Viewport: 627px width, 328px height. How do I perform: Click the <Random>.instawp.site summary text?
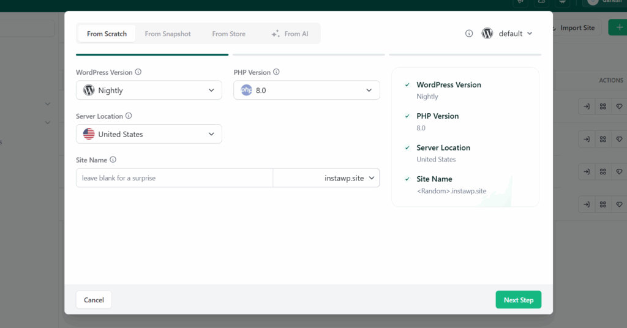451,191
